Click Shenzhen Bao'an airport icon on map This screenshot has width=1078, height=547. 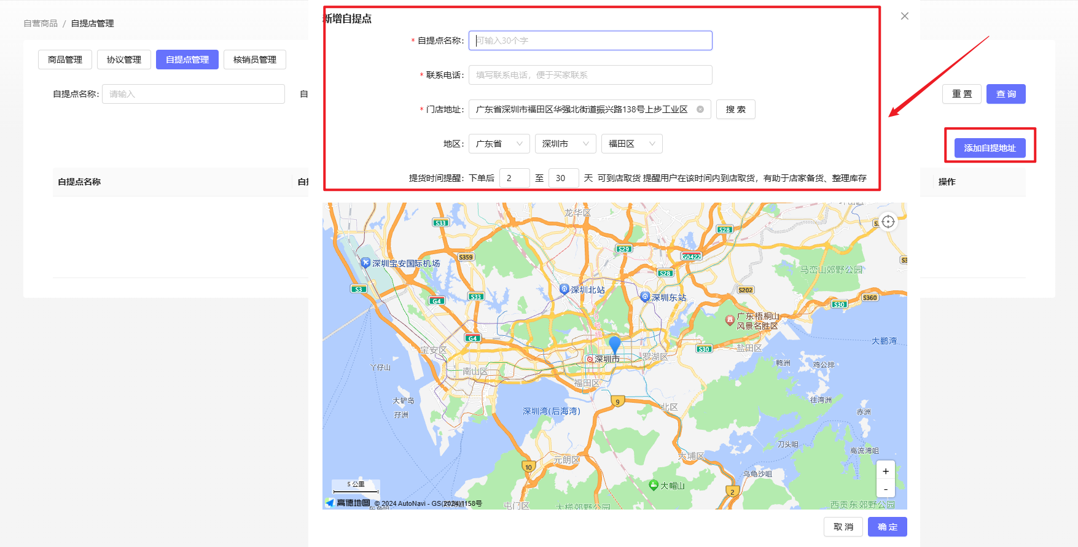[365, 263]
